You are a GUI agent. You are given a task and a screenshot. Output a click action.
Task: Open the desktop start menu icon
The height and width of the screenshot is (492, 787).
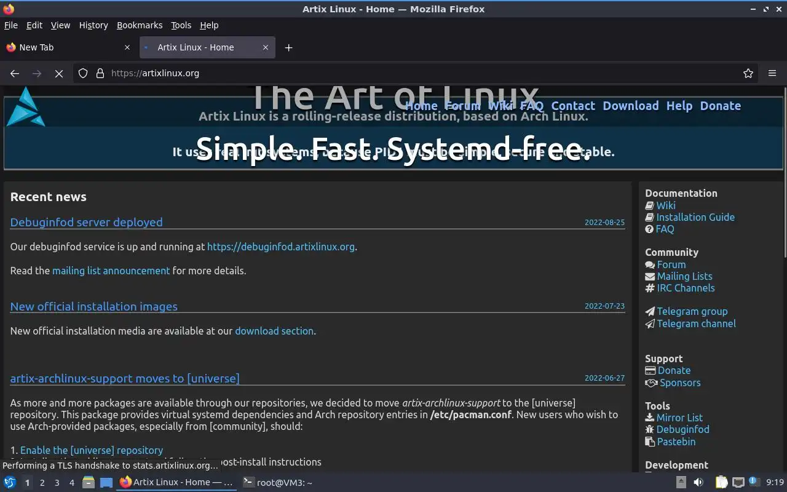click(9, 483)
